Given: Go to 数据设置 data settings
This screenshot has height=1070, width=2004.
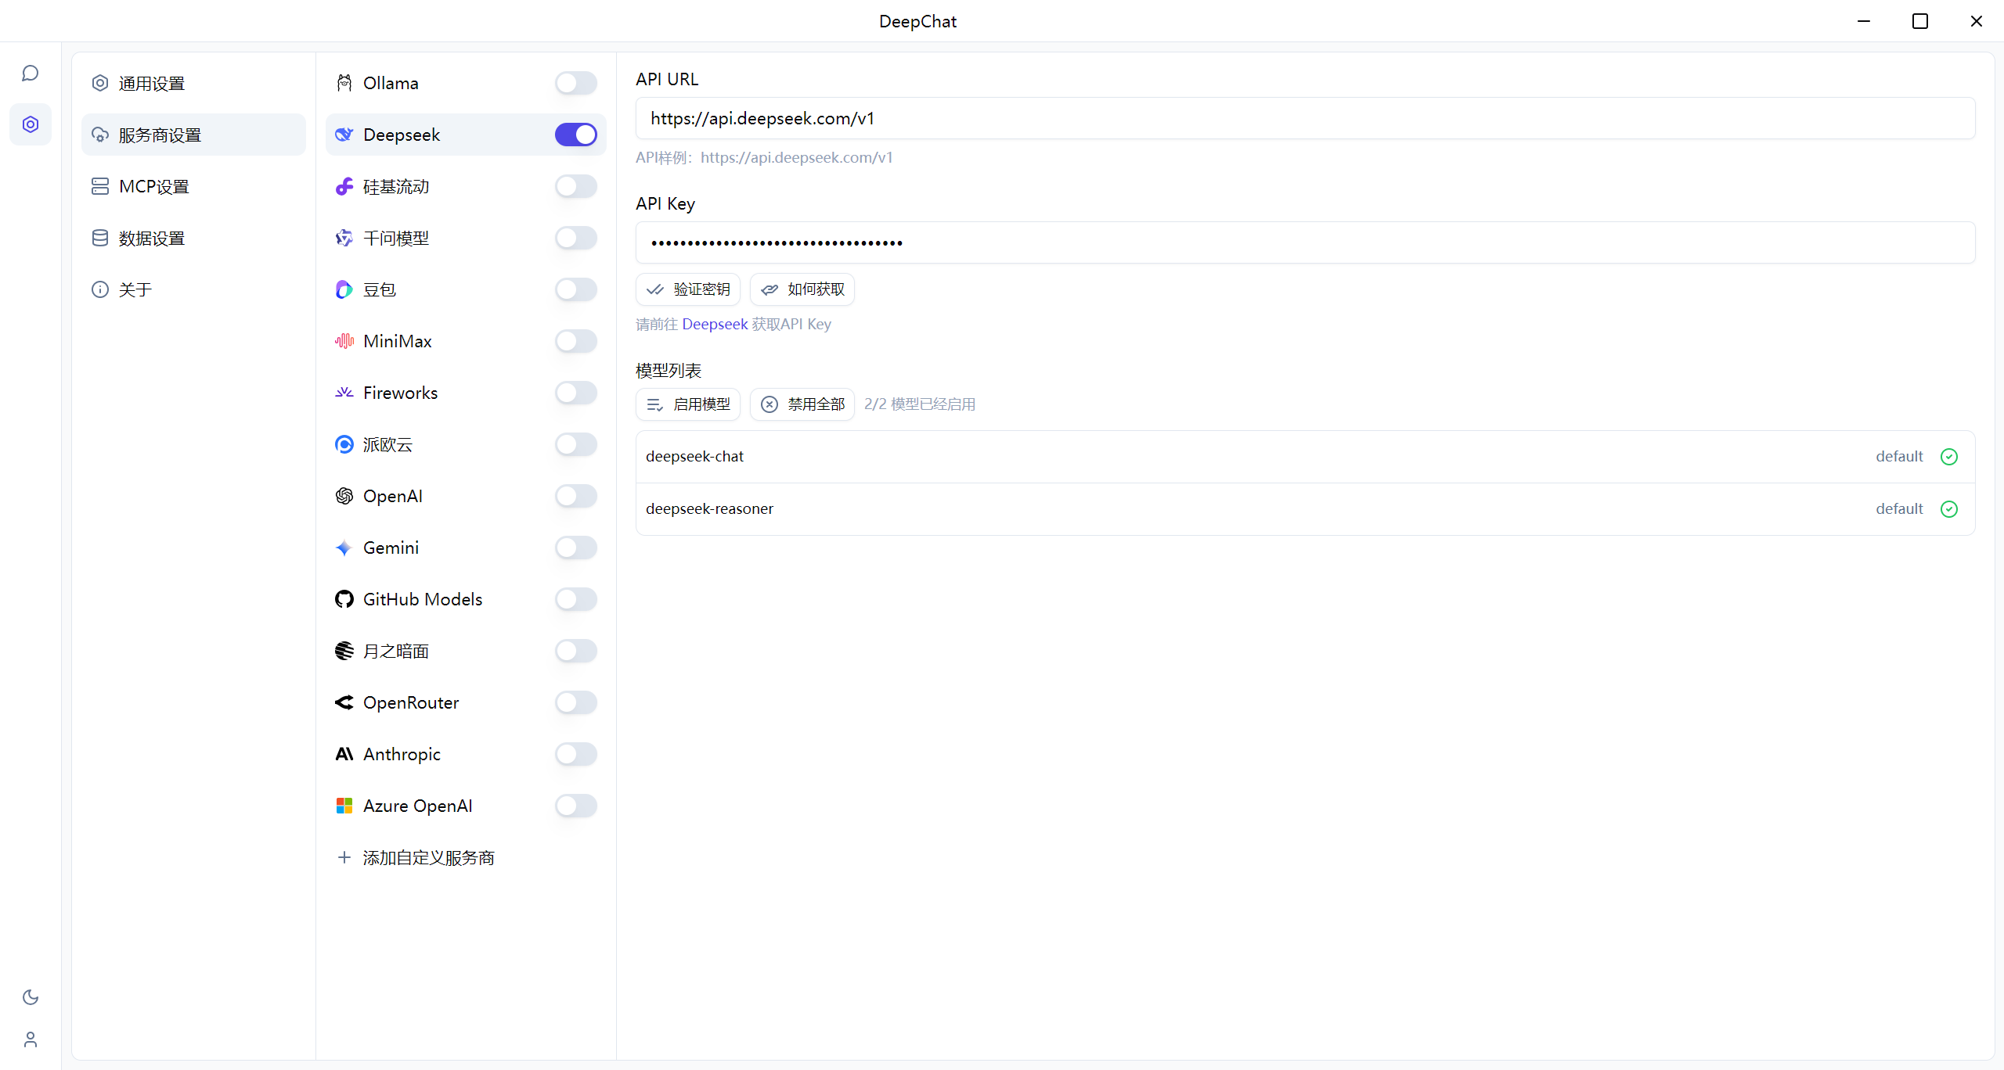Looking at the screenshot, I should tap(152, 238).
